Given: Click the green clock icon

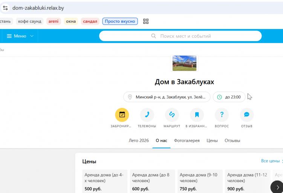Looking at the screenshot, I should (x=219, y=97).
